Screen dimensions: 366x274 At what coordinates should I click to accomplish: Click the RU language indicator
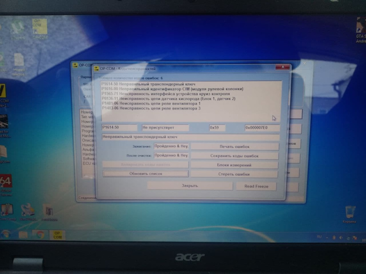319,237
